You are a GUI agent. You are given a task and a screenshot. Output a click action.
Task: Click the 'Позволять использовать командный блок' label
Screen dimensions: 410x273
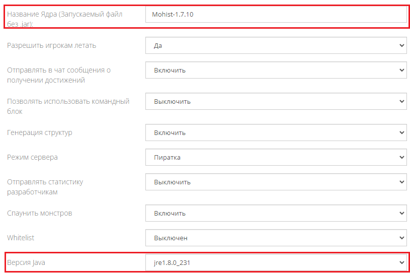(68, 106)
